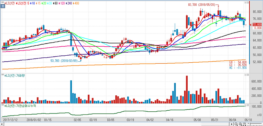
Task: Click the 600,000 volume axis label
Action: coord(256,81)
